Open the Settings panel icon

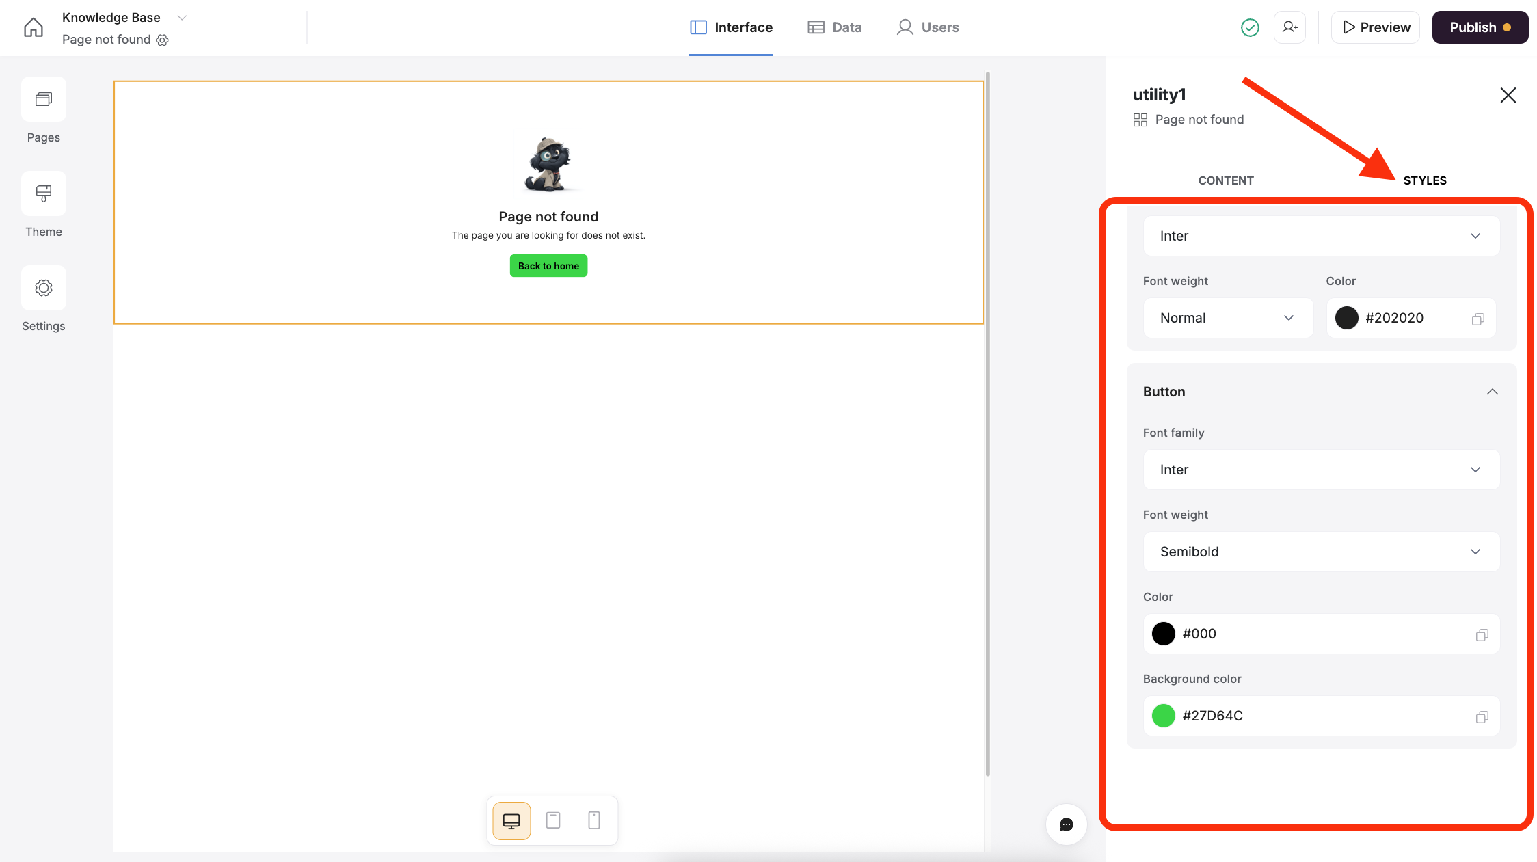tap(44, 288)
